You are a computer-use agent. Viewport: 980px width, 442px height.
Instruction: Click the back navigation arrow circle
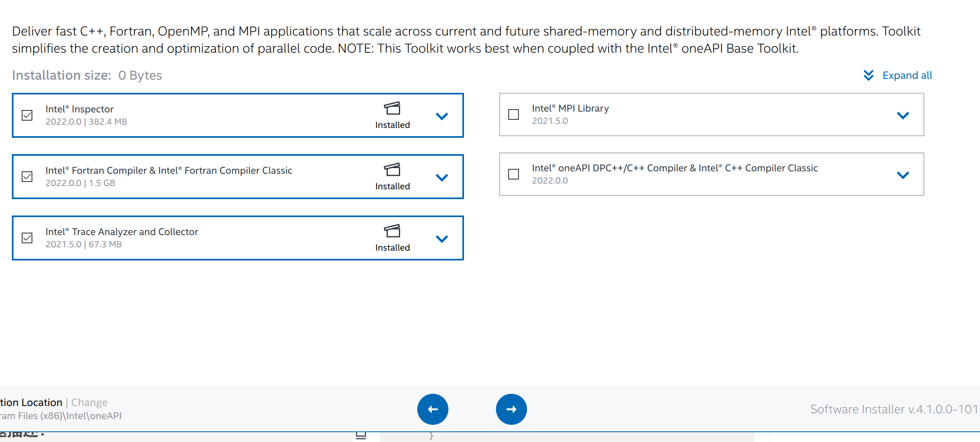click(x=432, y=409)
